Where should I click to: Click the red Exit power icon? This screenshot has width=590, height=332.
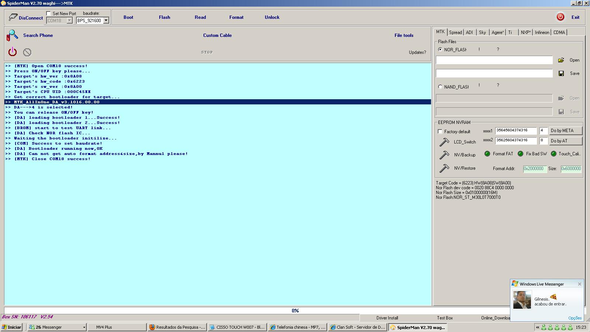560,17
